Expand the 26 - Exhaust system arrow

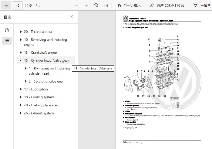point(21,113)
